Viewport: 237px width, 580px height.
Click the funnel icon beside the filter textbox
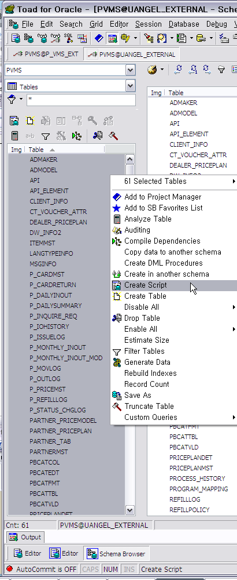tap(12, 100)
